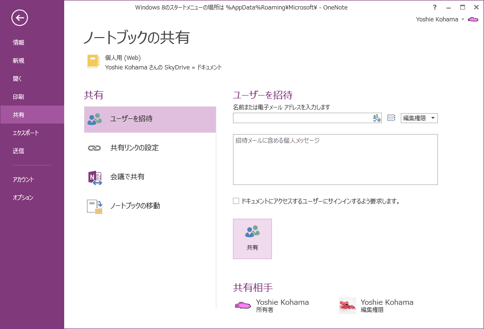
Task: Click the move notebook folder icon
Action: coord(95,206)
